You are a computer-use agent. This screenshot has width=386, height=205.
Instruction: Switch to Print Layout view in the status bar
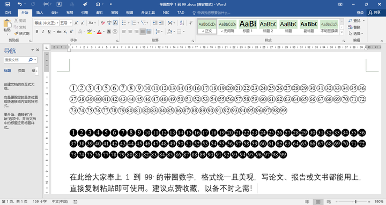tap(318, 202)
